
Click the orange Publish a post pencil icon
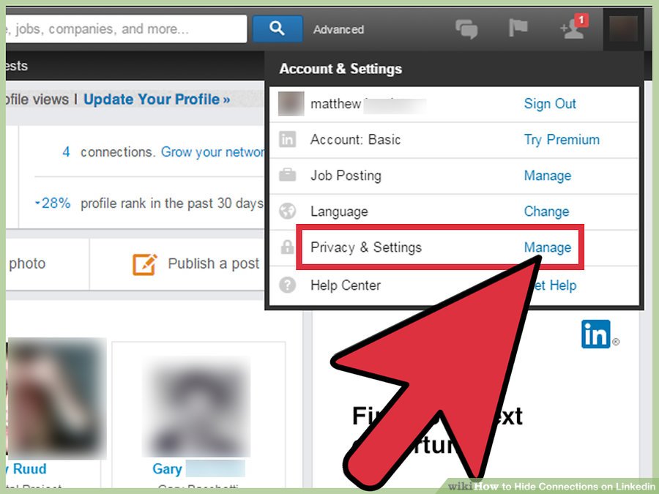click(144, 264)
